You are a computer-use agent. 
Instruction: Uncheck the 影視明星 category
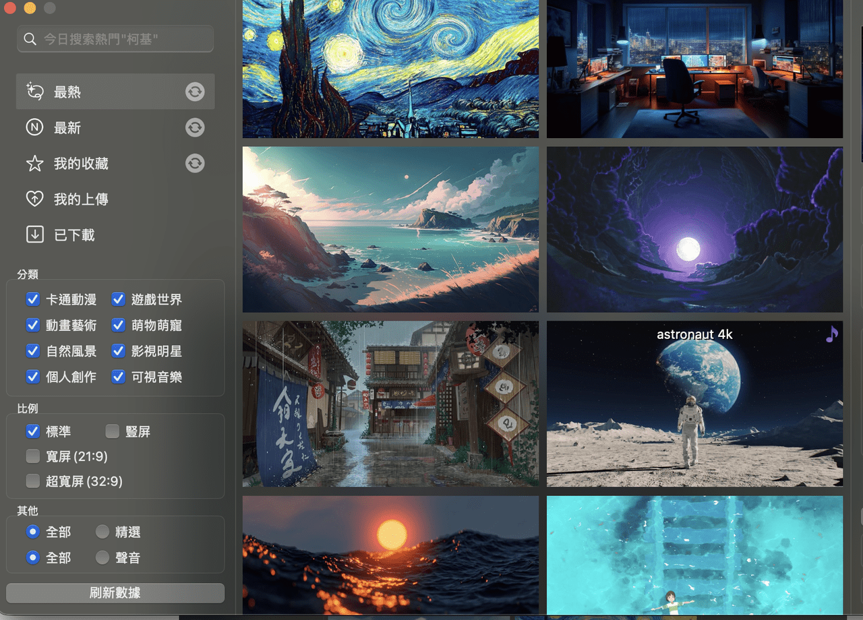[x=118, y=351]
